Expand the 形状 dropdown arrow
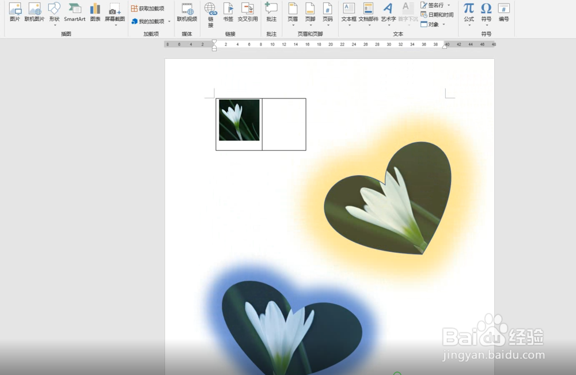Screen dimensions: 576x375 coord(55,25)
